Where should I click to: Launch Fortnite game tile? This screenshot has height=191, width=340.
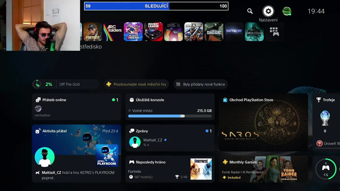pyautogui.click(x=93, y=32)
